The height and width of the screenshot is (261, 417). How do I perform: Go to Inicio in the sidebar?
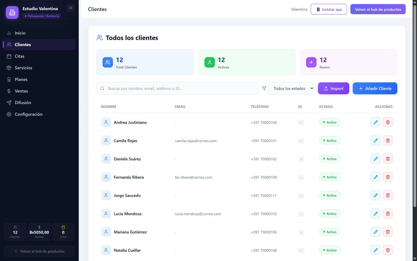click(39, 33)
